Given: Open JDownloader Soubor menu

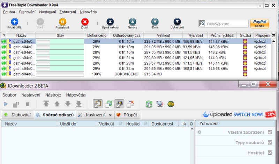Looking at the screenshot, I should pos(9,95).
